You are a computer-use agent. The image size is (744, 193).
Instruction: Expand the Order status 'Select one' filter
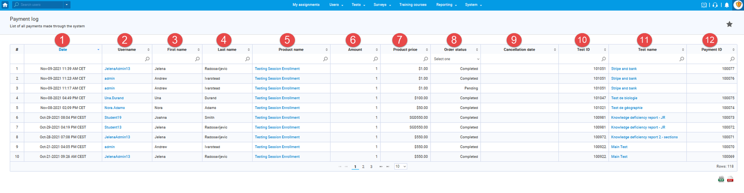[x=456, y=59]
